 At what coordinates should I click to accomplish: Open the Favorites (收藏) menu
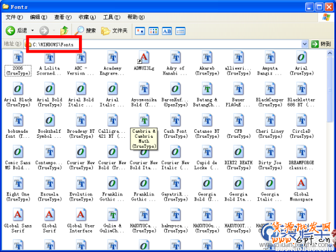tap(87, 17)
